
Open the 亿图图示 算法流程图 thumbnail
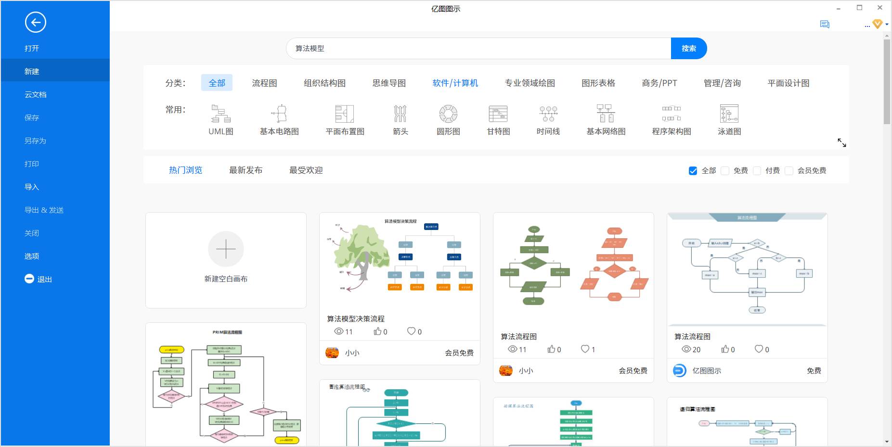click(747, 270)
